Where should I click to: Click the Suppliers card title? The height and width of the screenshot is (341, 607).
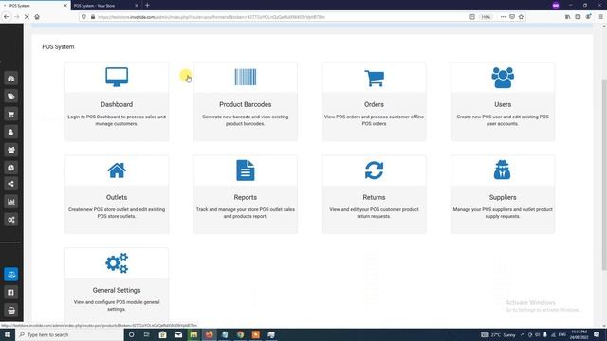503,197
